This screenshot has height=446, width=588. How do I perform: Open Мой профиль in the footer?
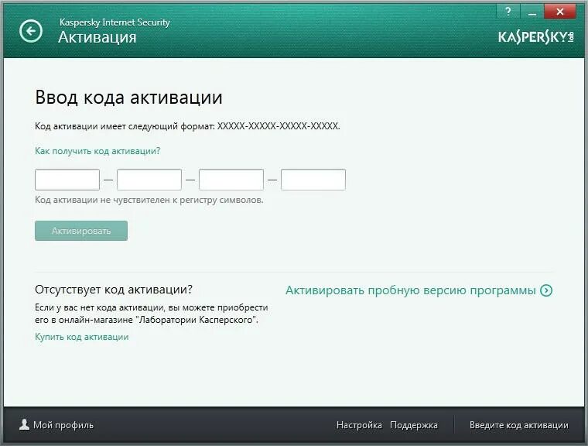[x=56, y=425]
